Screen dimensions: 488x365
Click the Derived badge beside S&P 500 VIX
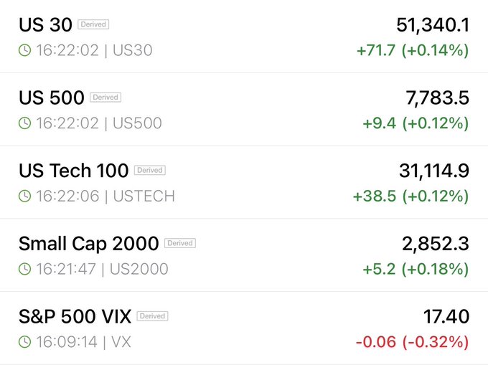click(x=152, y=316)
